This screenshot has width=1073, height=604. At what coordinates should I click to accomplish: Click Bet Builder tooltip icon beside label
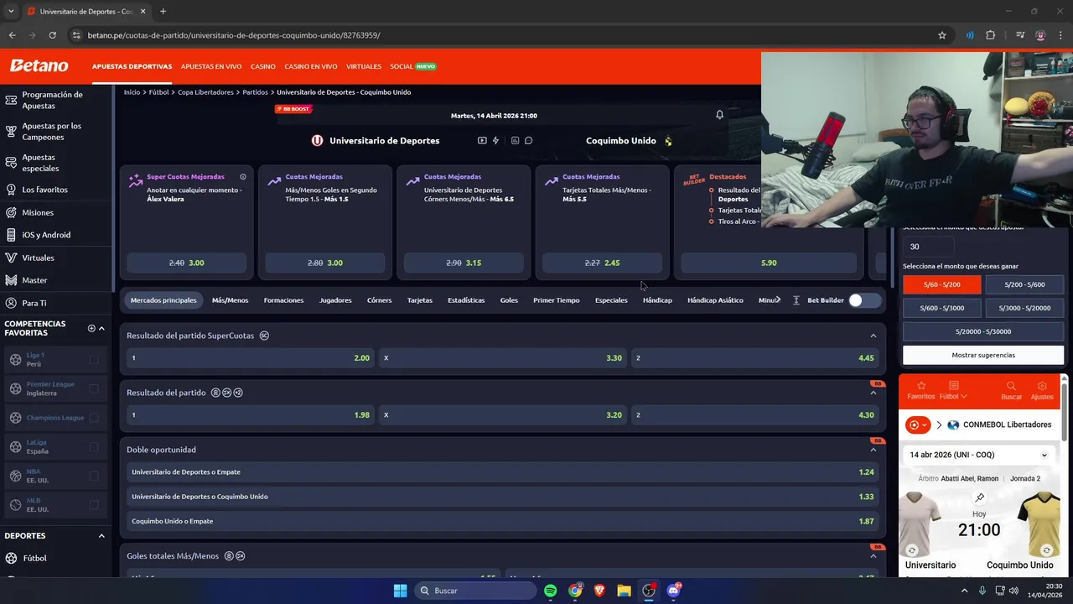point(796,300)
